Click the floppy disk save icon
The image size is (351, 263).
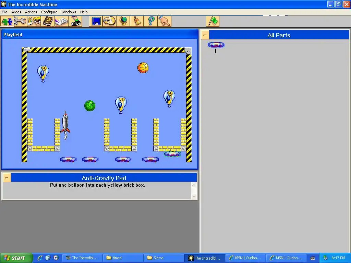click(x=96, y=22)
